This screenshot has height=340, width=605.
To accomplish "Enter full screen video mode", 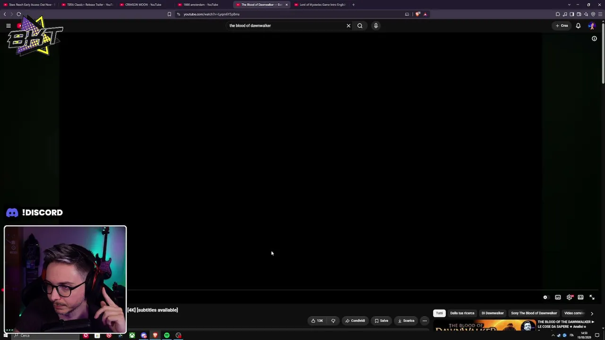I will pyautogui.click(x=592, y=297).
